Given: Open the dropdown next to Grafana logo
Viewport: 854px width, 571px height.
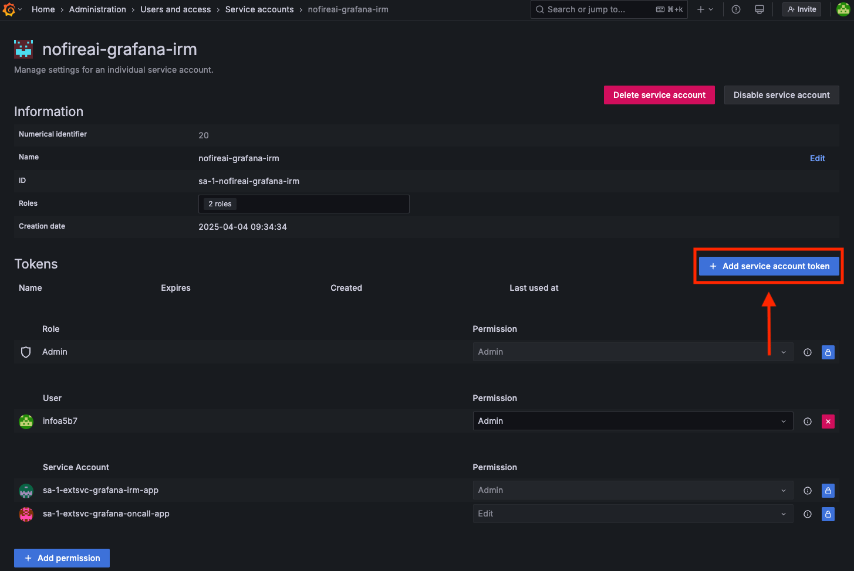Looking at the screenshot, I should [20, 9].
